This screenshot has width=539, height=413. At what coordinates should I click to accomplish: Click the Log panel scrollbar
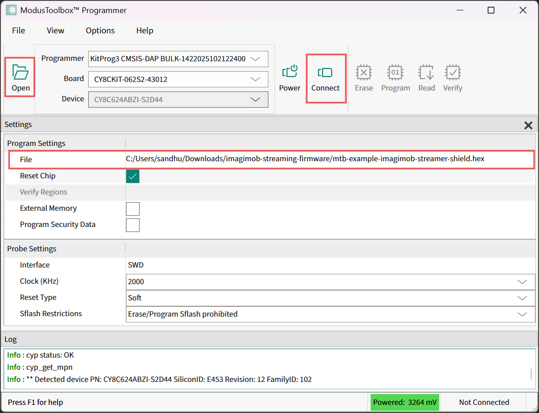pos(531,374)
